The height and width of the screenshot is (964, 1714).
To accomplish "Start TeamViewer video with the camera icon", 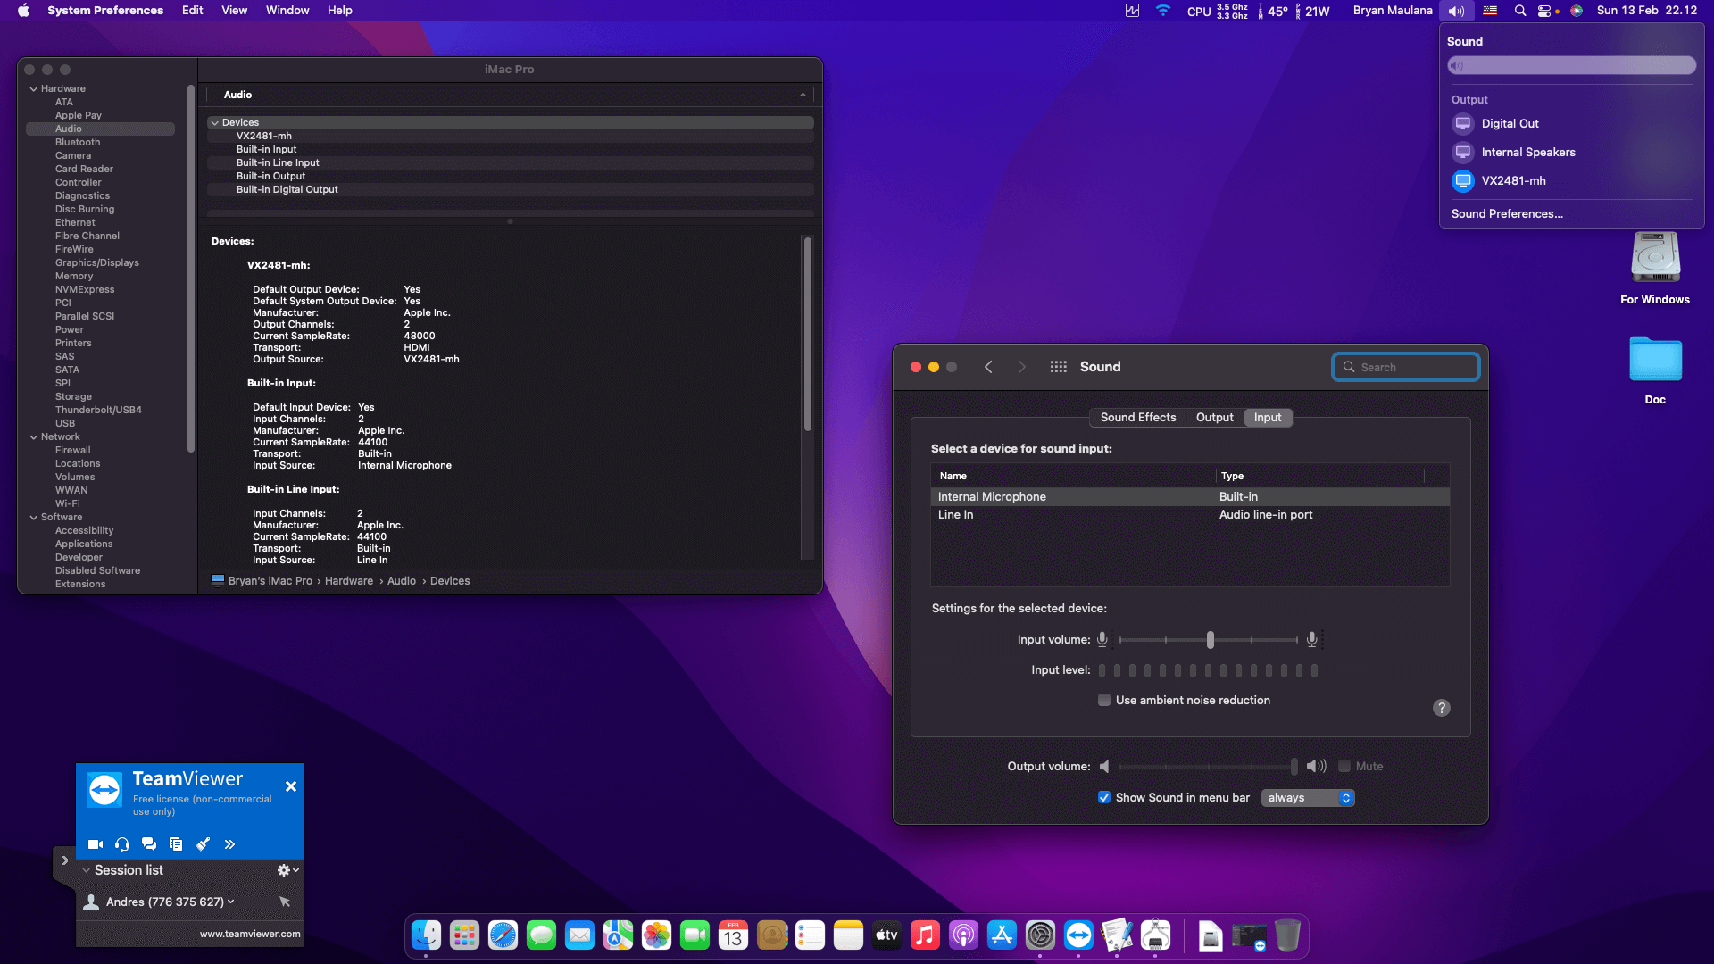I will 96,844.
